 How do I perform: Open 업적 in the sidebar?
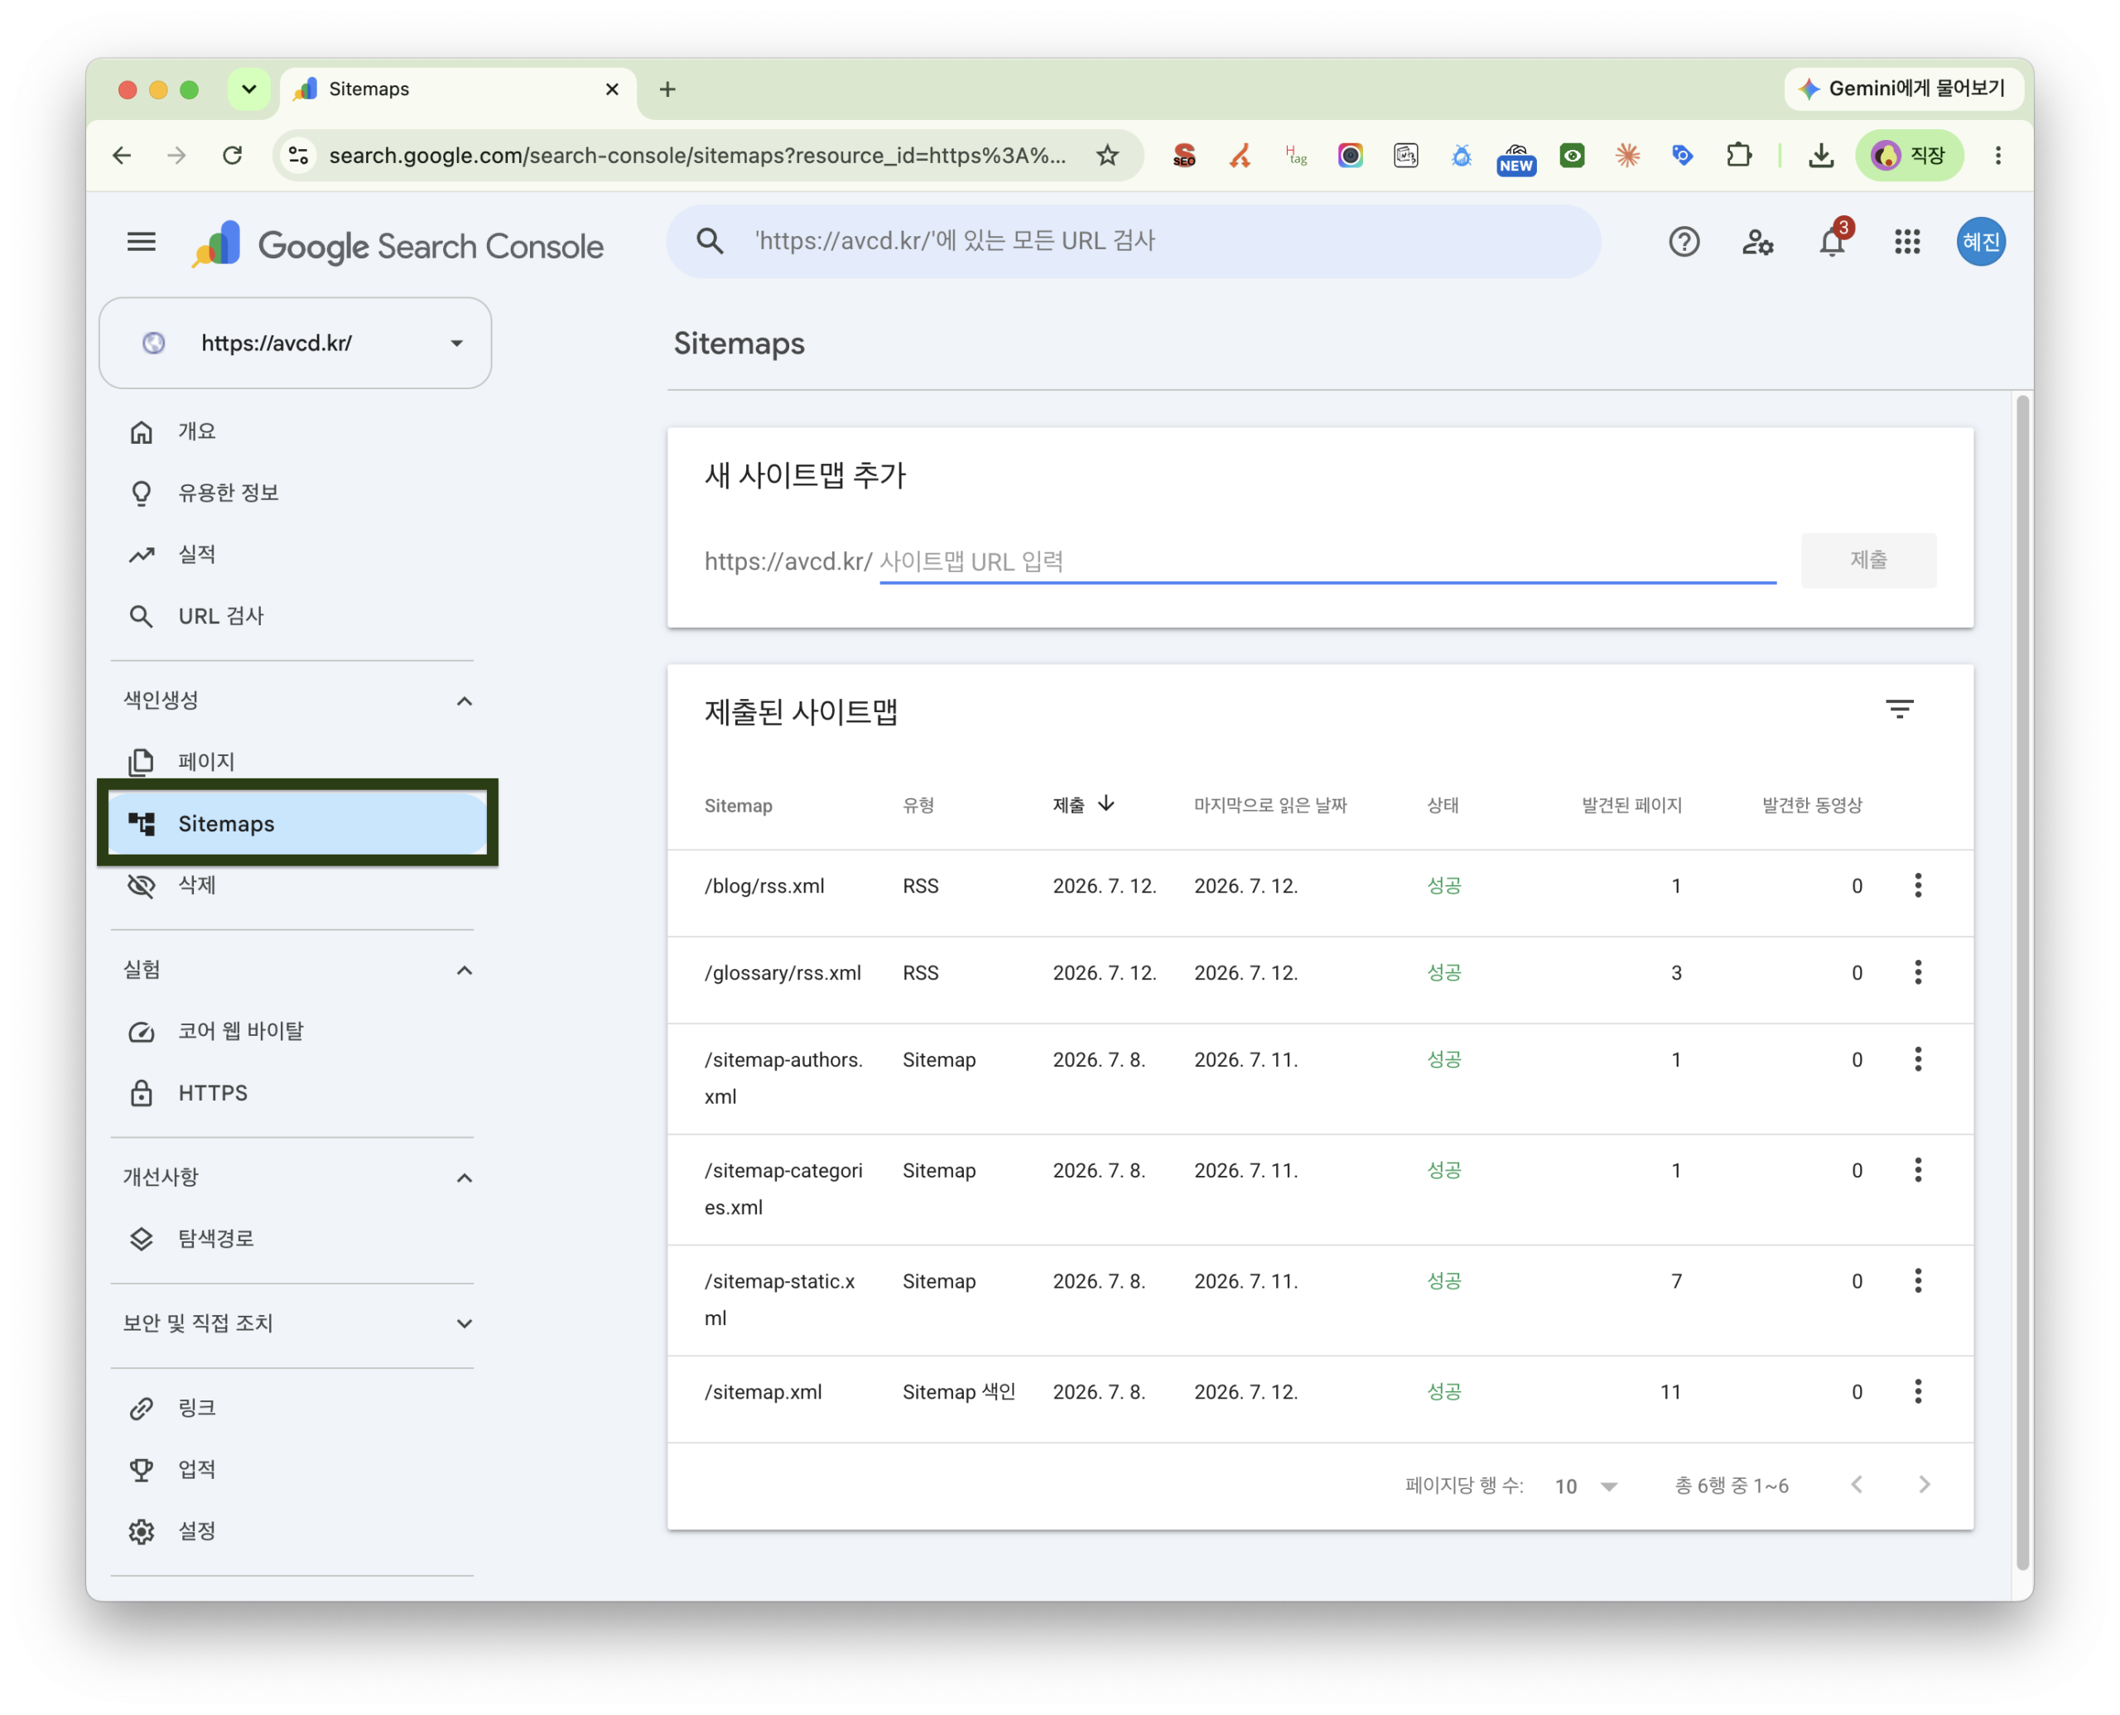coord(296,1470)
